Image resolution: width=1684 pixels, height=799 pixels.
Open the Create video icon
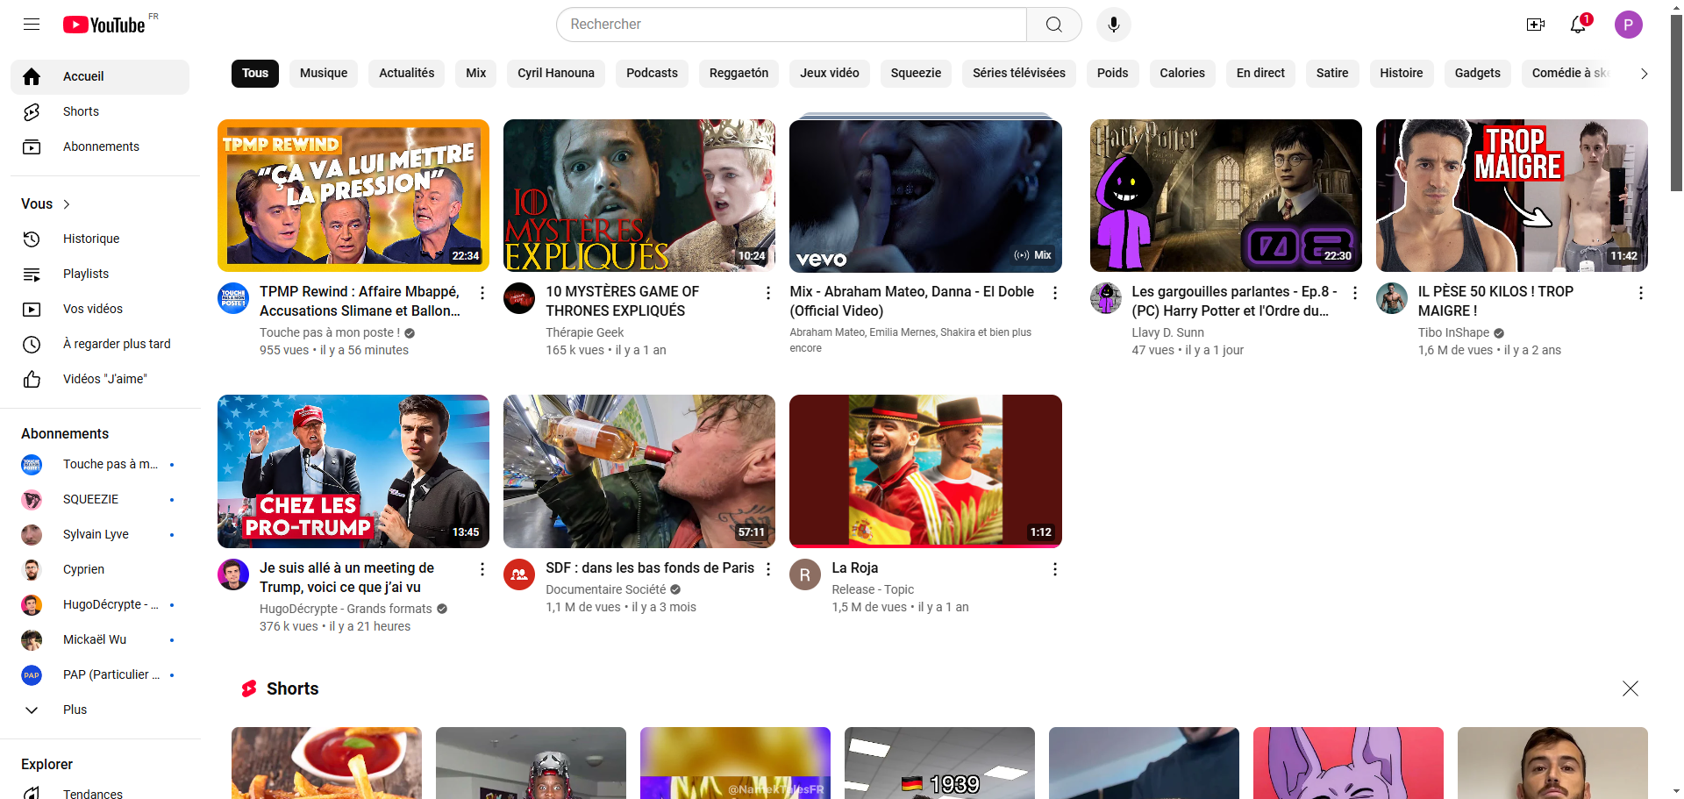tap(1536, 25)
